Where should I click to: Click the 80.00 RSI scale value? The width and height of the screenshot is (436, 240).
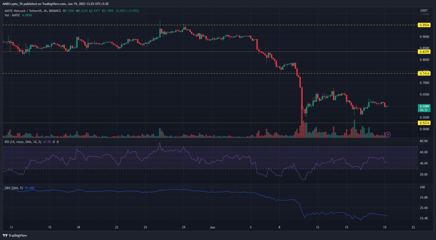pyautogui.click(x=424, y=141)
